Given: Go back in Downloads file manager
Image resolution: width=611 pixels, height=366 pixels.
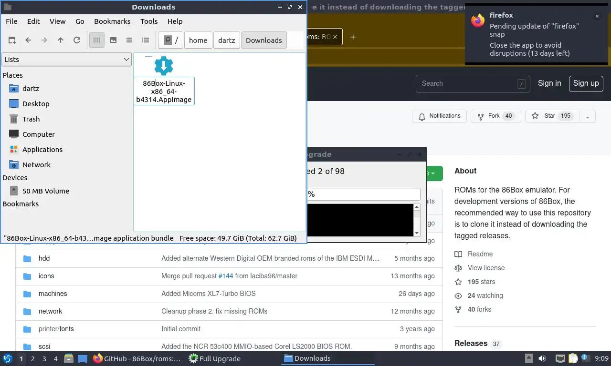Looking at the screenshot, I should coord(28,40).
